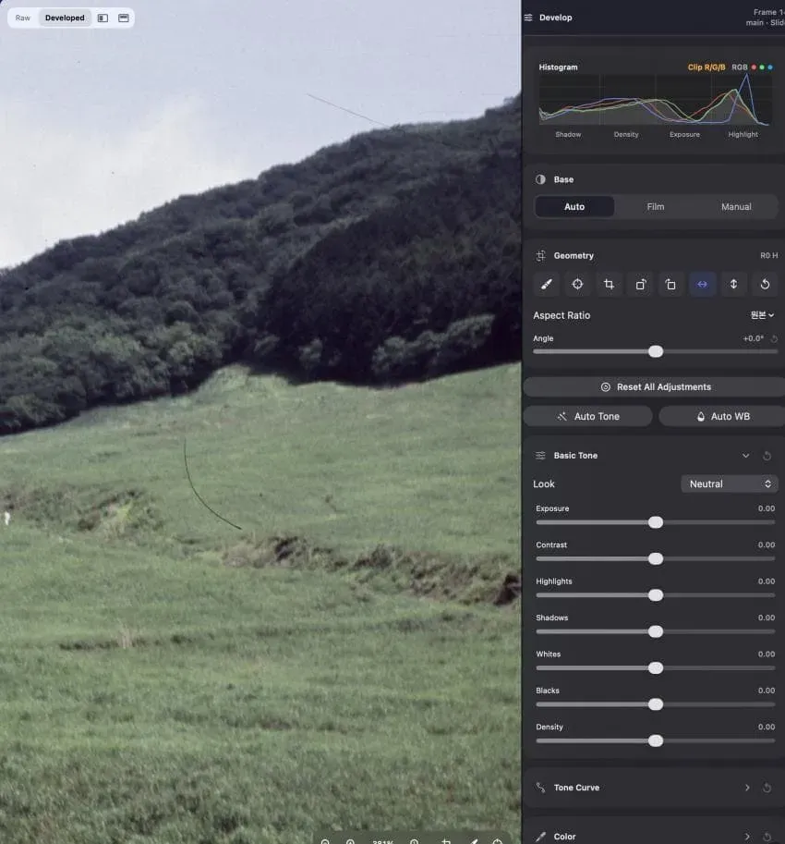The image size is (785, 844).
Task: Open the Aspect Ratio dropdown
Action: (x=763, y=315)
